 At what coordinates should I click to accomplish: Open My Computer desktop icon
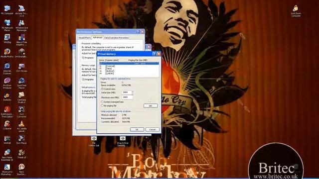point(7,10)
